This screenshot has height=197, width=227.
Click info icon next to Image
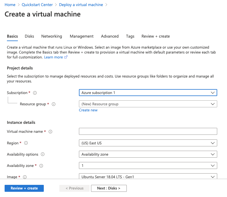(25, 177)
